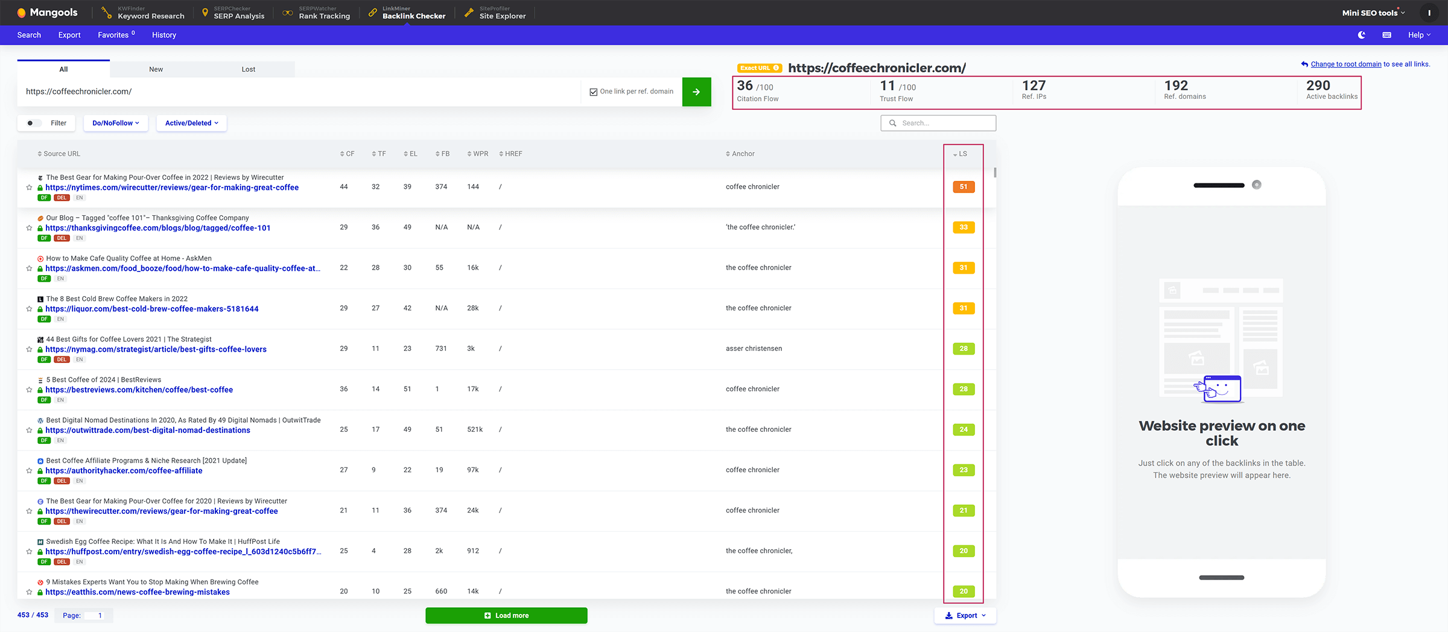Viewport: 1448px width, 632px height.
Task: Favorite the nymag.com backlink
Action: coord(29,349)
